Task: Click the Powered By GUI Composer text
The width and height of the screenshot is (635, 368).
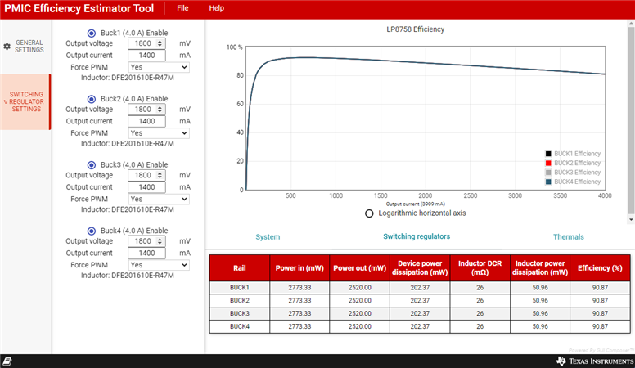Action: [x=601, y=351]
